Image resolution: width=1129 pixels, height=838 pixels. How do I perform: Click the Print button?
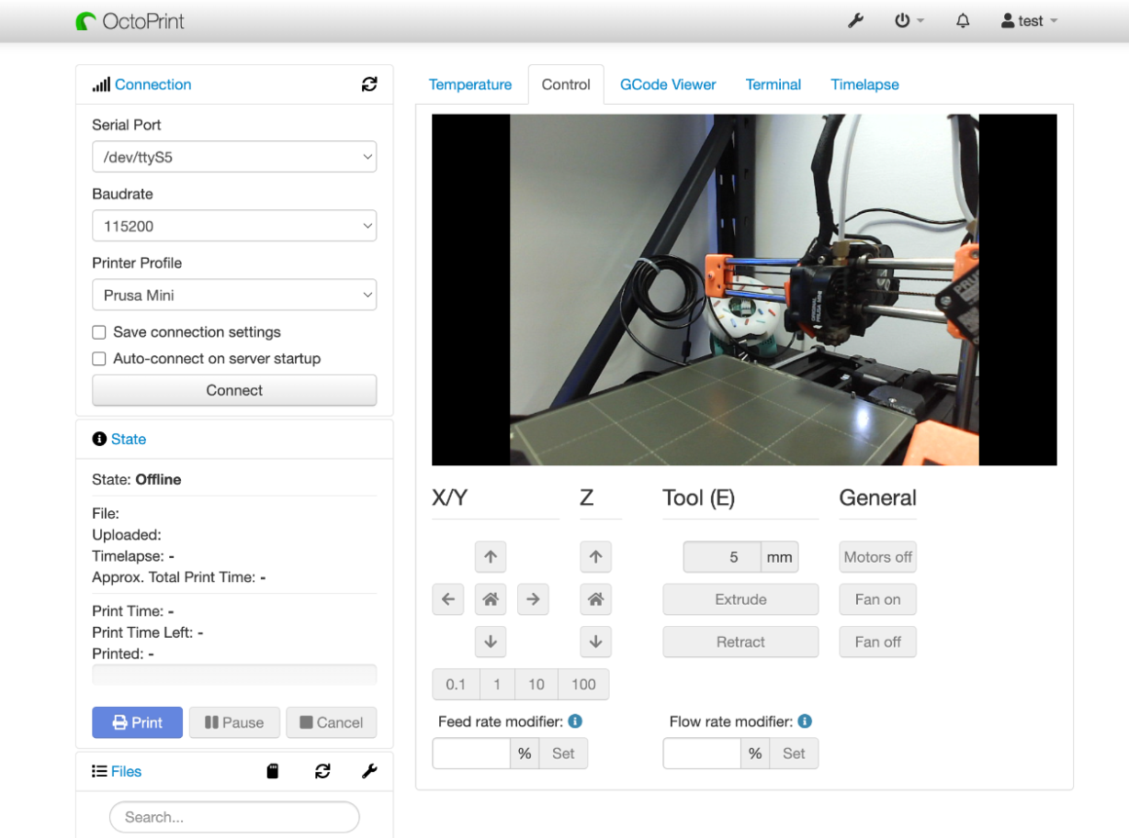pyautogui.click(x=137, y=722)
